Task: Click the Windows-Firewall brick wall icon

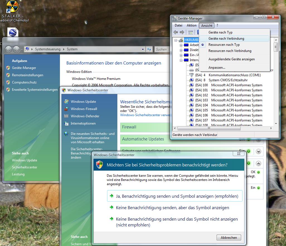Action: (x=66, y=109)
